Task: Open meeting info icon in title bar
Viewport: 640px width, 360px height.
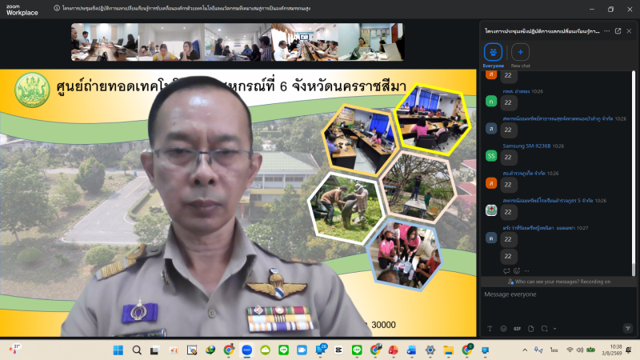Action: 57,8
